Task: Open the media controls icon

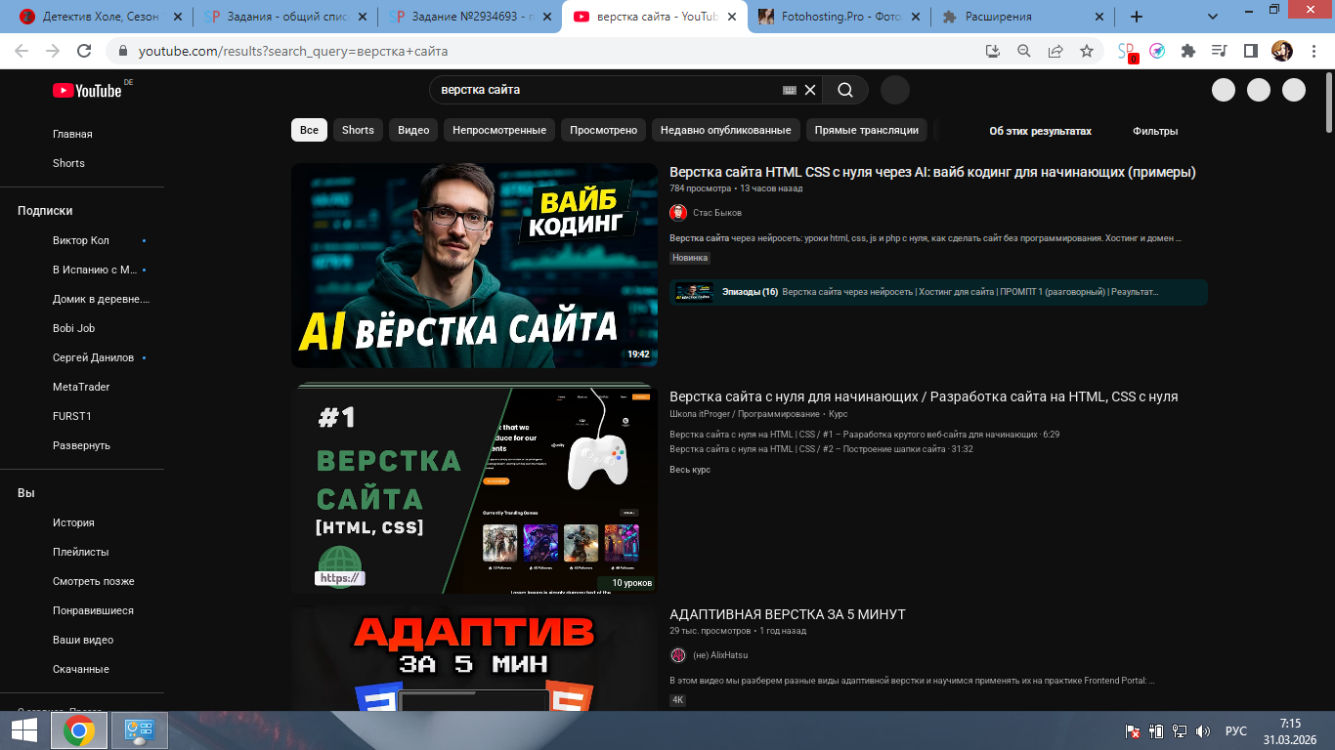Action: pos(1219,51)
